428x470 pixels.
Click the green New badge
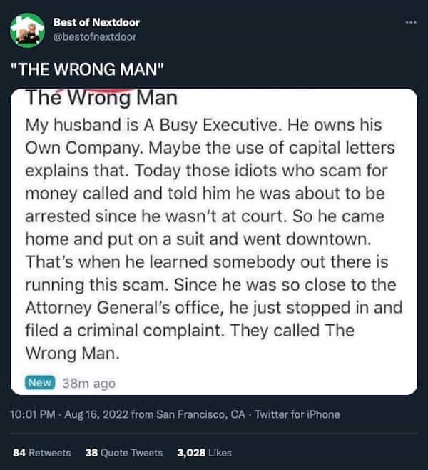click(40, 382)
